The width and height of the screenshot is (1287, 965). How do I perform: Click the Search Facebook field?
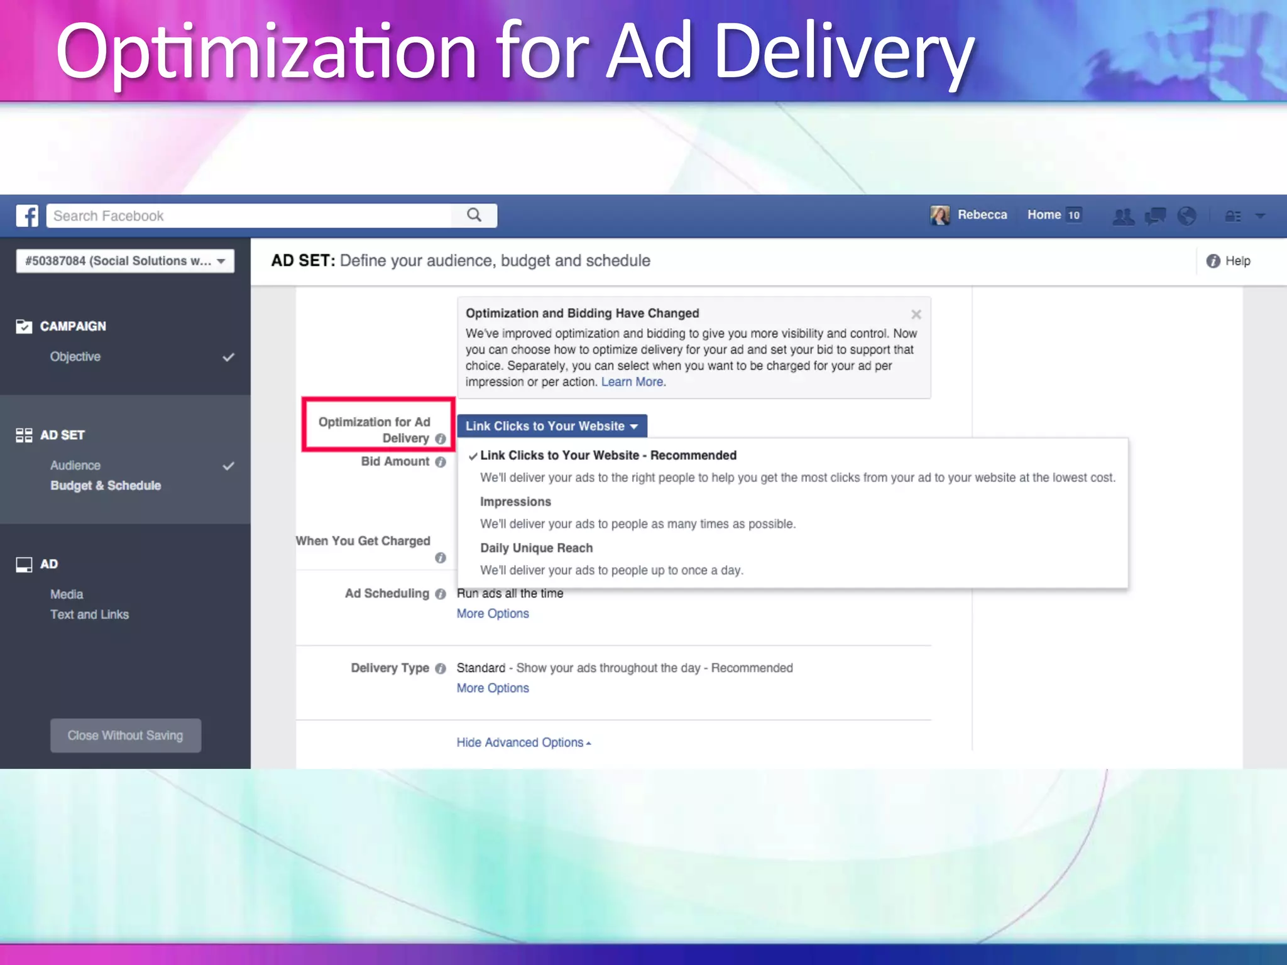point(249,215)
